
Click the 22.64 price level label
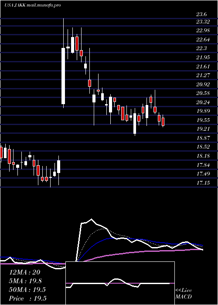click(203, 40)
